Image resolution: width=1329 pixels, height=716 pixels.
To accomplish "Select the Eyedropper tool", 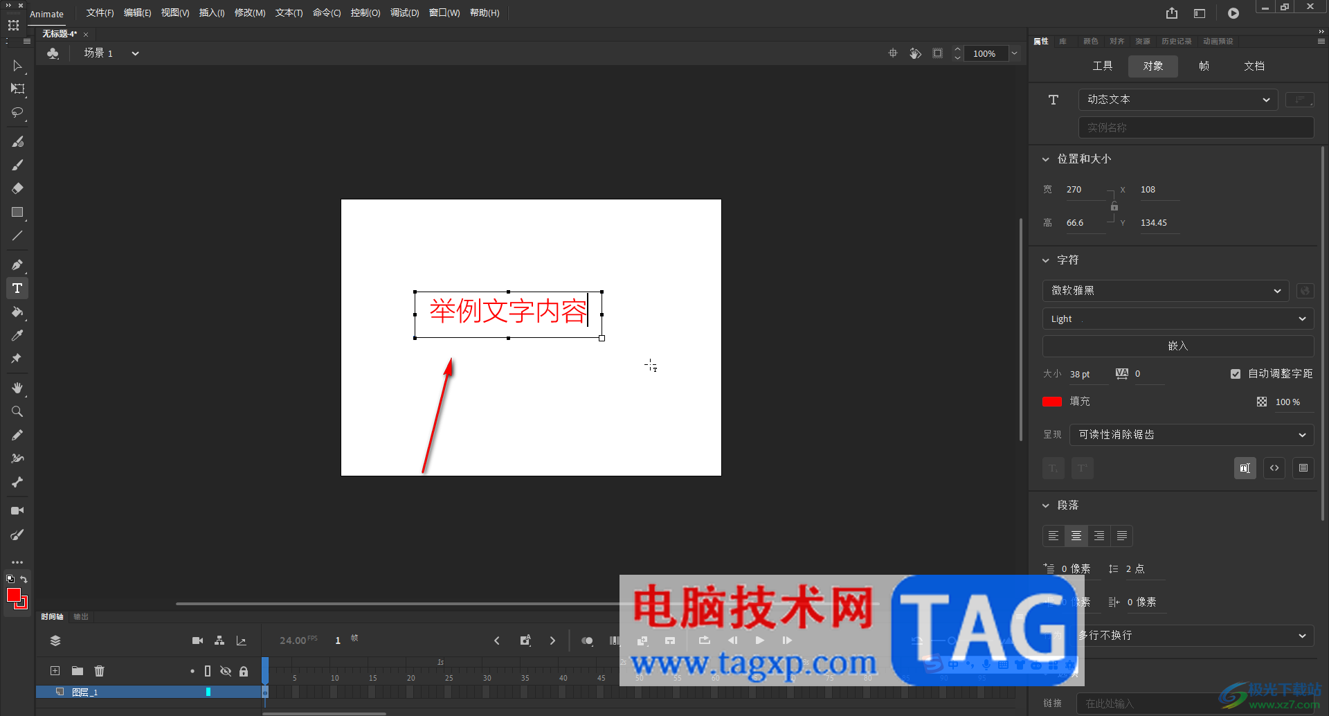I will tap(17, 336).
